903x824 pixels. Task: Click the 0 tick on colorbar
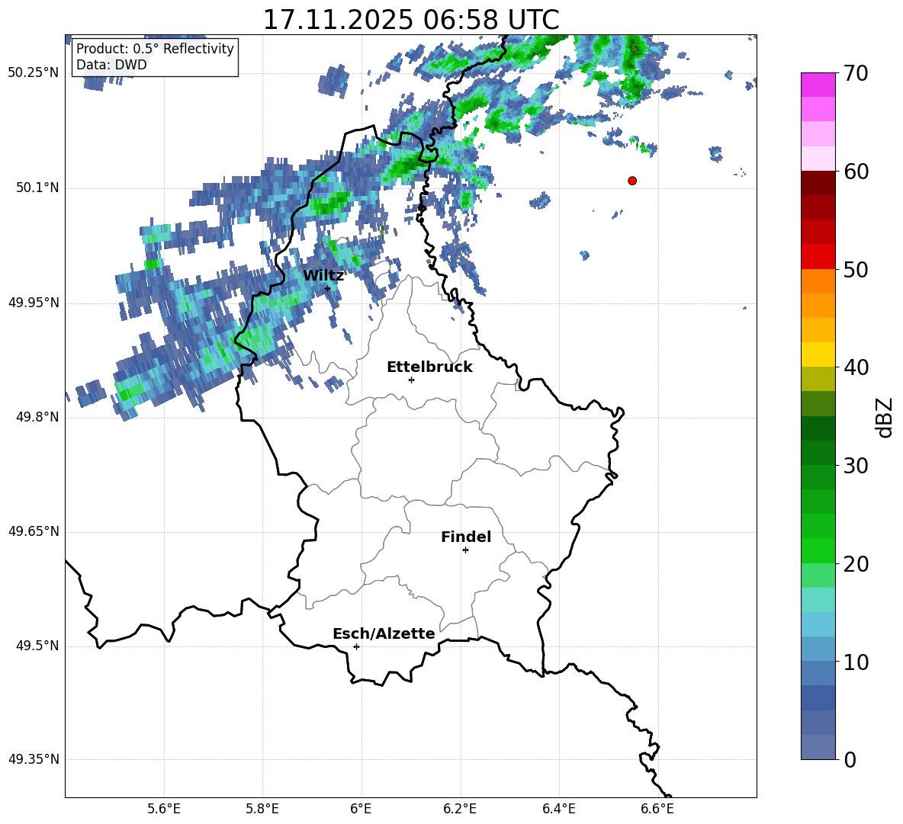click(850, 760)
